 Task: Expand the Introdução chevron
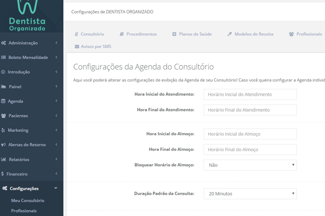(57, 72)
